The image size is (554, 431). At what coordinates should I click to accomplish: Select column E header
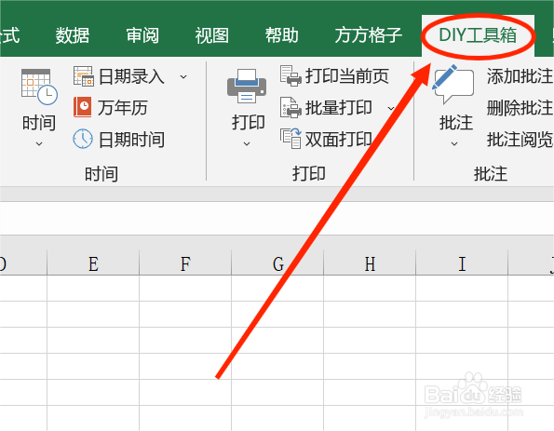(x=93, y=263)
